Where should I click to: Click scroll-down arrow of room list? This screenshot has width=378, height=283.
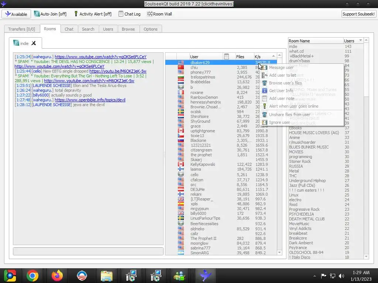pyautogui.click(x=366, y=256)
